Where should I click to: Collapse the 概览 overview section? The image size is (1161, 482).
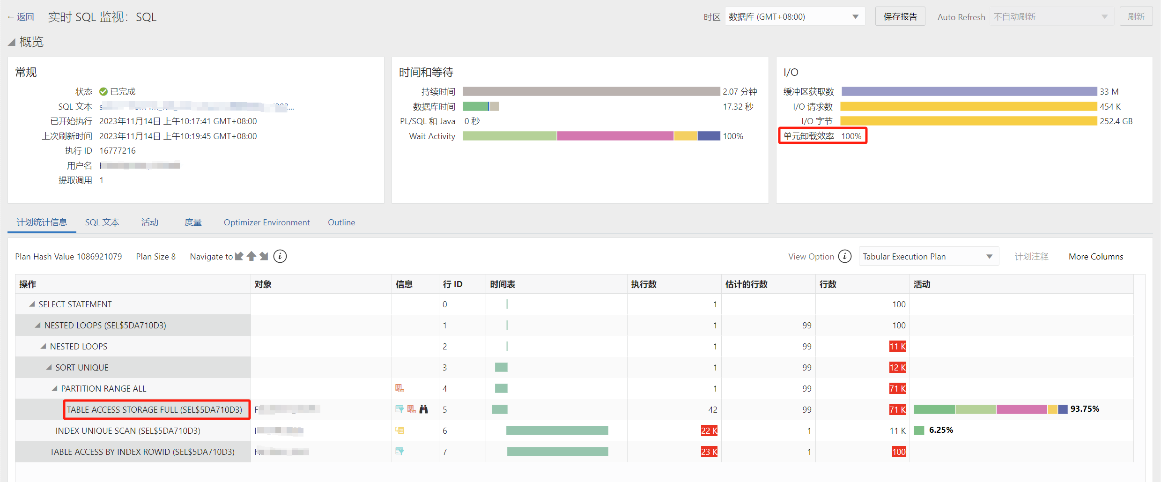(x=12, y=42)
